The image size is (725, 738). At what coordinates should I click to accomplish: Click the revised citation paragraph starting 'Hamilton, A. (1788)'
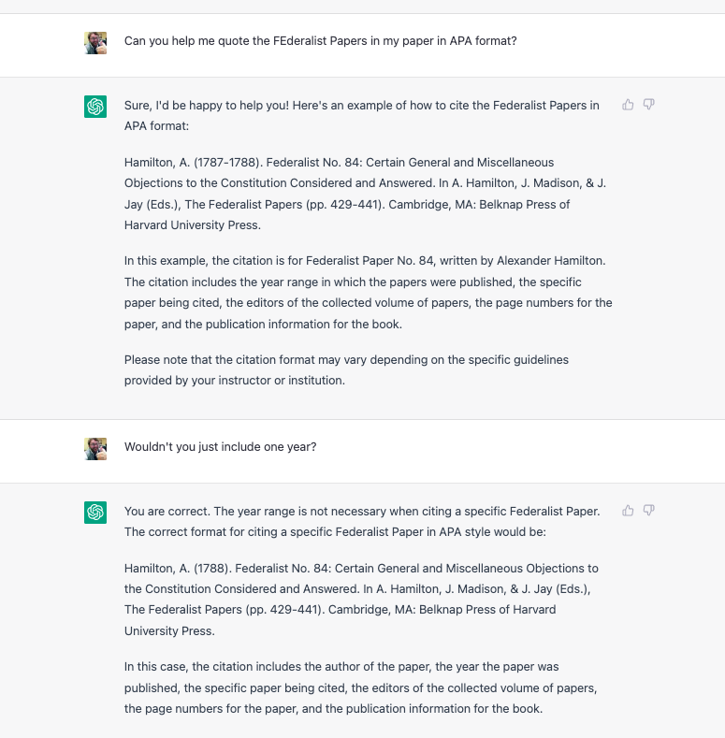pos(361,600)
